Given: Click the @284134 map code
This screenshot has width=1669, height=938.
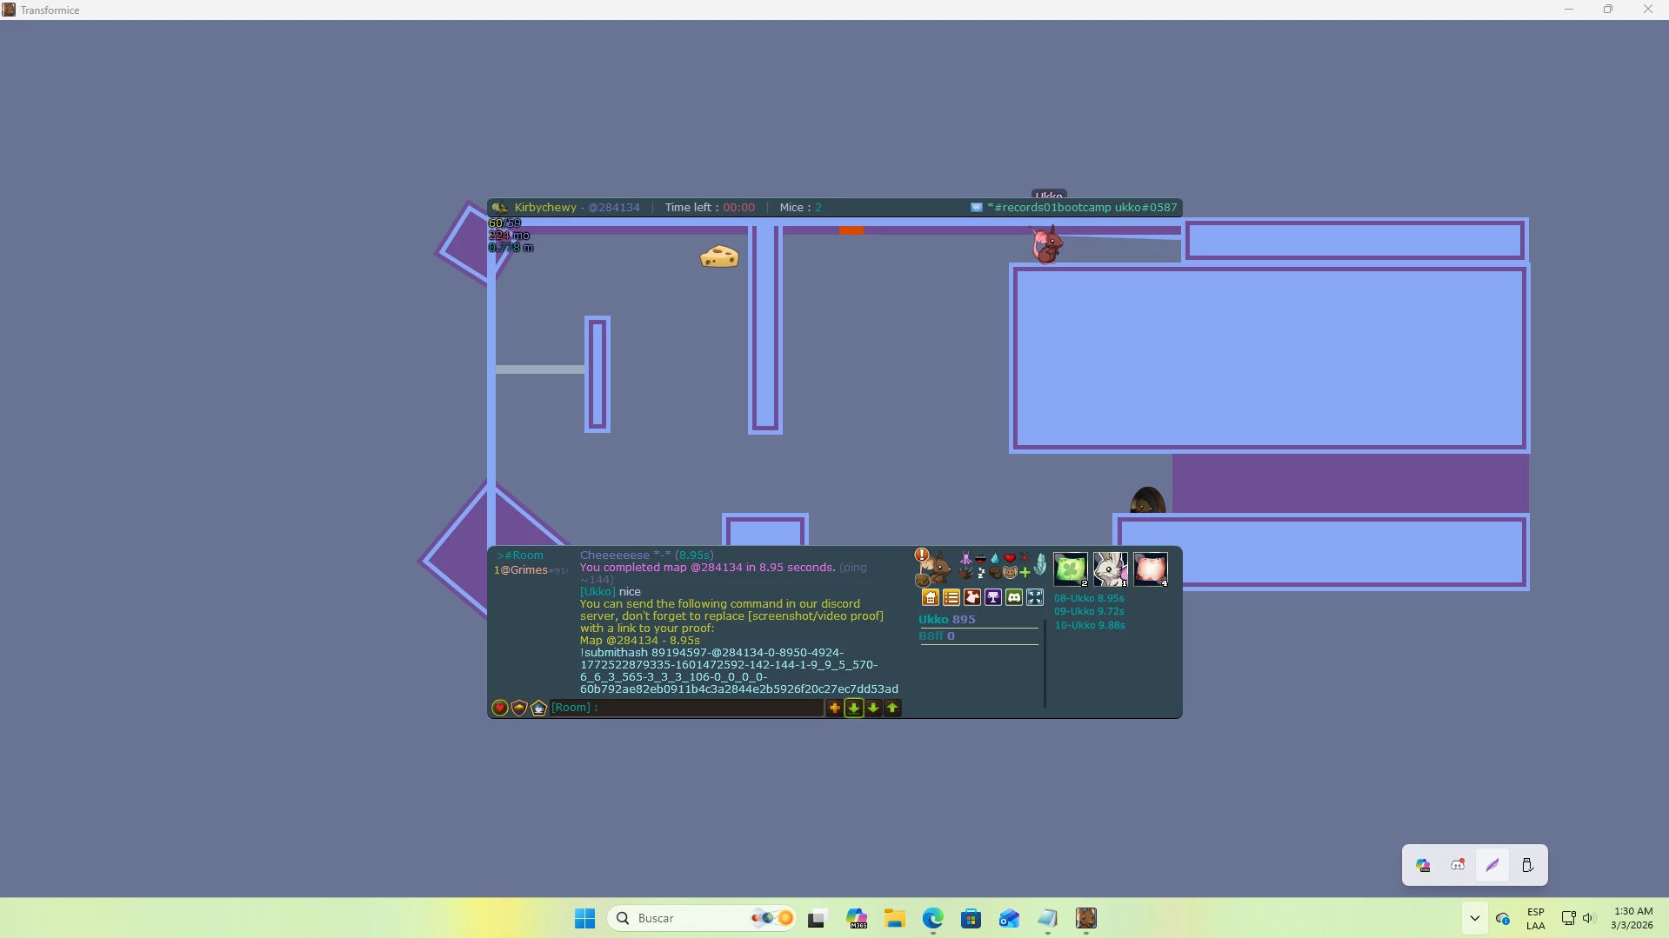Looking at the screenshot, I should 614,208.
